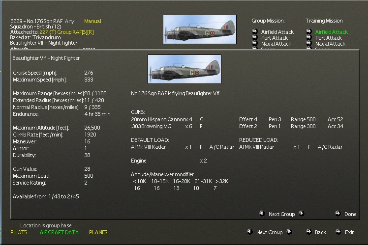Open the AIRCRAFT DATA tab
The width and height of the screenshot is (368, 245).
pyautogui.click(x=59, y=232)
